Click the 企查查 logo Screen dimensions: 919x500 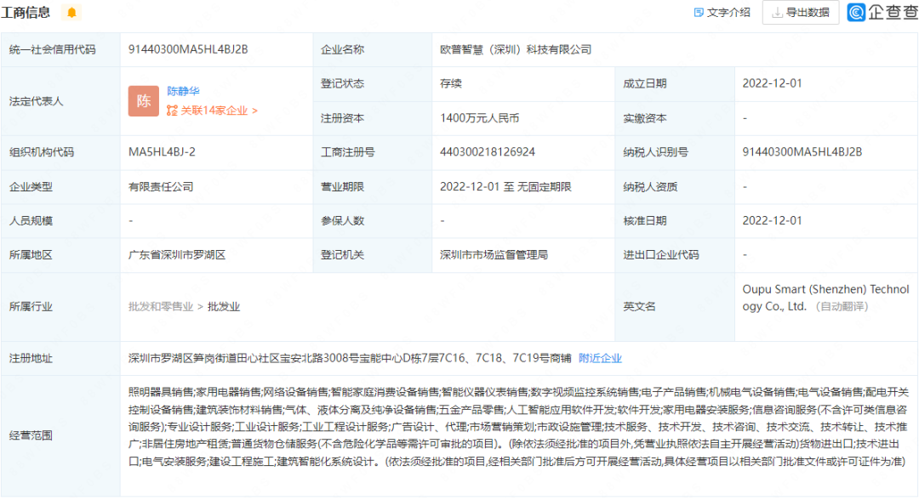(x=882, y=12)
